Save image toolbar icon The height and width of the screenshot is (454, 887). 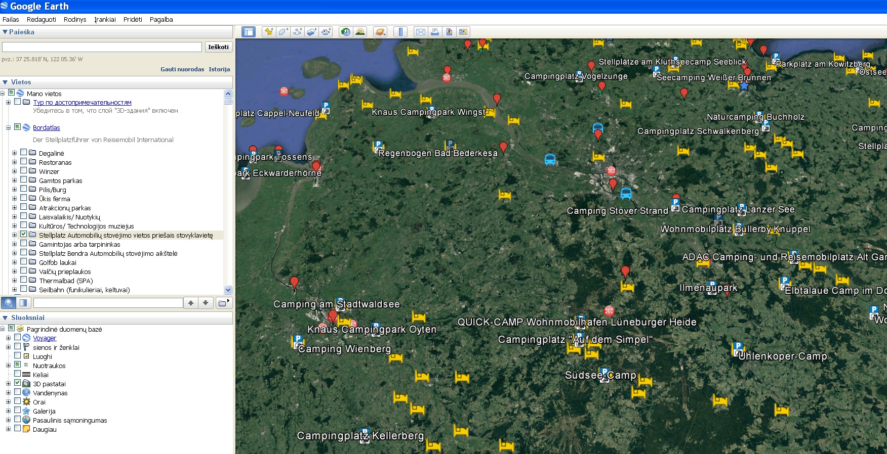[449, 32]
